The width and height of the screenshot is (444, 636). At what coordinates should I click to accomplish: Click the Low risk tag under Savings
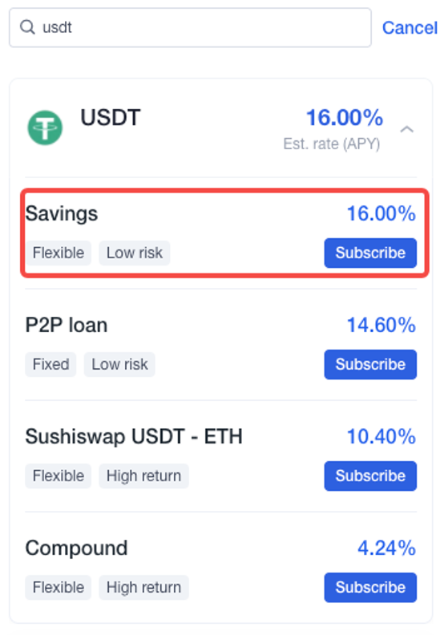(x=134, y=253)
